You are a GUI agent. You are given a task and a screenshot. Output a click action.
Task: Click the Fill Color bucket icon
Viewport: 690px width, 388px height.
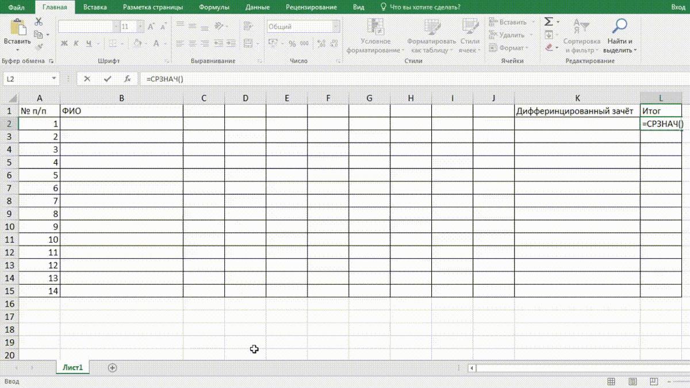[x=137, y=43]
